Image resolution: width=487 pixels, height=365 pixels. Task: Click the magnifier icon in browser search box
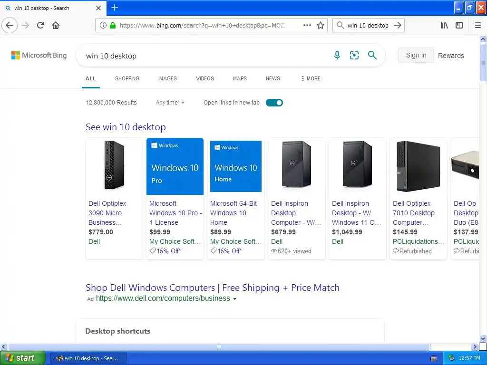(x=340, y=25)
